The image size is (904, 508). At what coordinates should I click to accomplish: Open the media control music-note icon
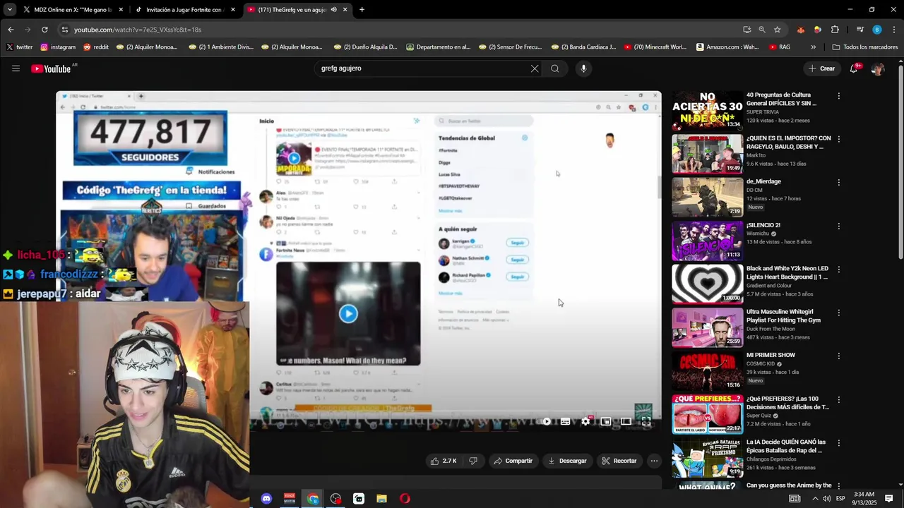coord(860,30)
